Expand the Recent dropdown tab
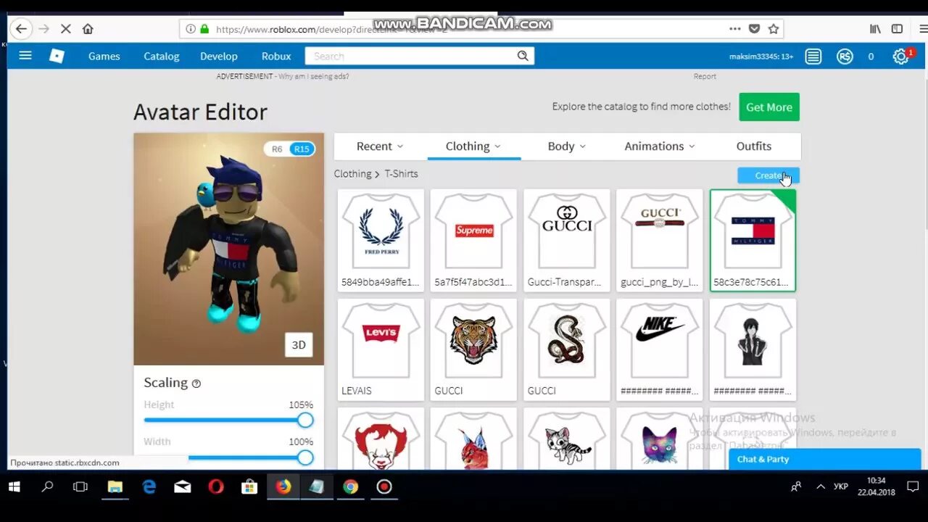 [380, 146]
